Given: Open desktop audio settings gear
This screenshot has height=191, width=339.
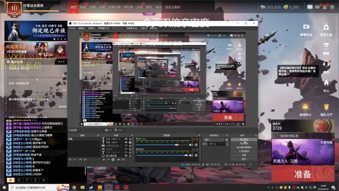Looking at the screenshot, I should pos(196,155).
